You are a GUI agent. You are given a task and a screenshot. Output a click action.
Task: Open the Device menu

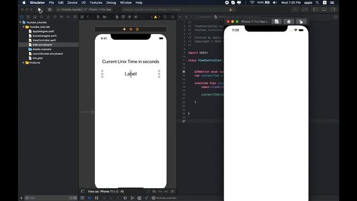click(73, 3)
